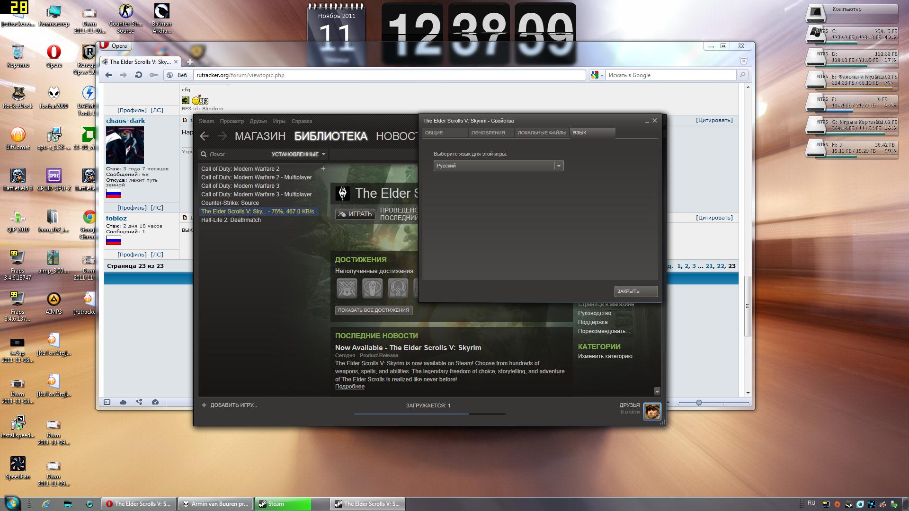909x511 pixels.
Task: Go to БИБЛИОТЕКА section in Steam
Action: pyautogui.click(x=331, y=136)
